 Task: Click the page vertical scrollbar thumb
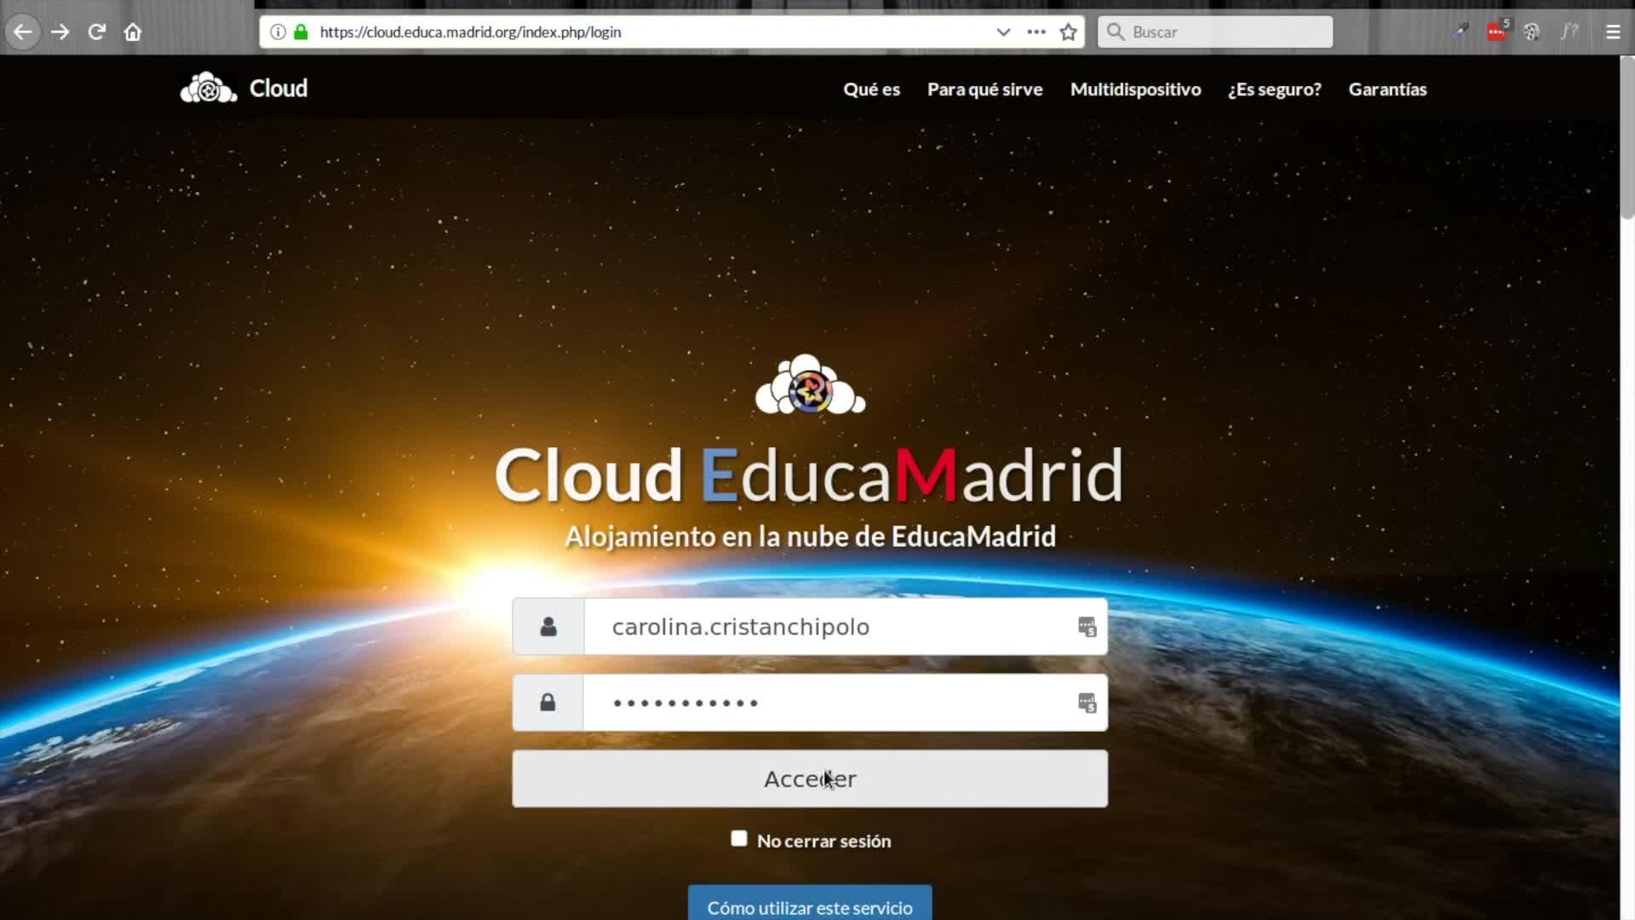click(1626, 136)
